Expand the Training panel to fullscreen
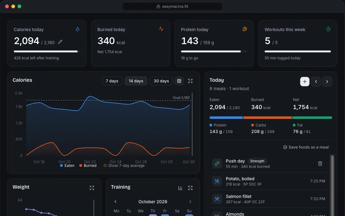The width and height of the screenshot is (345, 216). 190,188
